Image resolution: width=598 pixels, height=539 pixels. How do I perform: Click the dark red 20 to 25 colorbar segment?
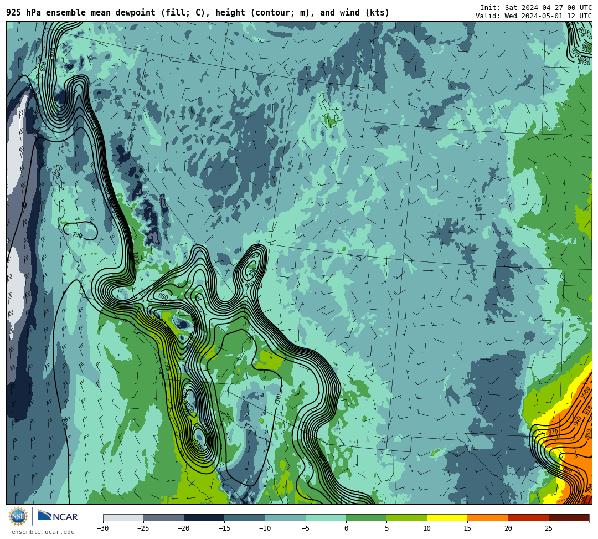tap(528, 517)
